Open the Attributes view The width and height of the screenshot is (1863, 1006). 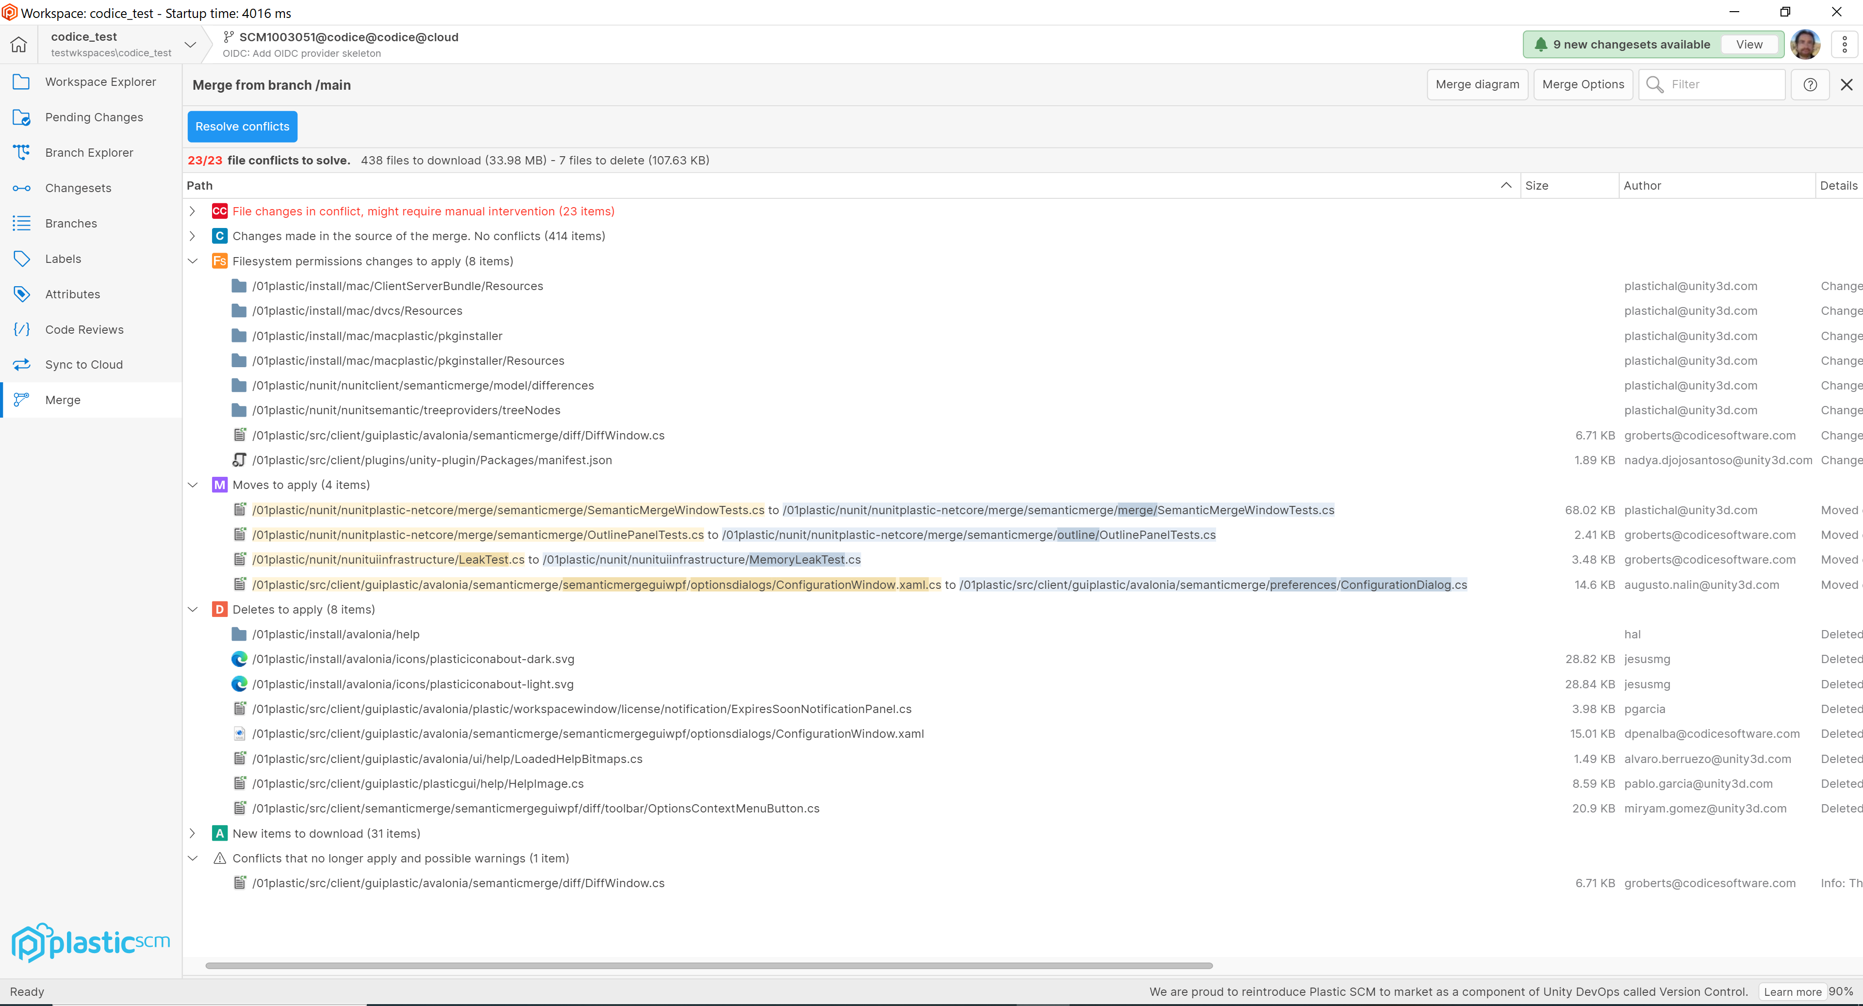point(72,293)
